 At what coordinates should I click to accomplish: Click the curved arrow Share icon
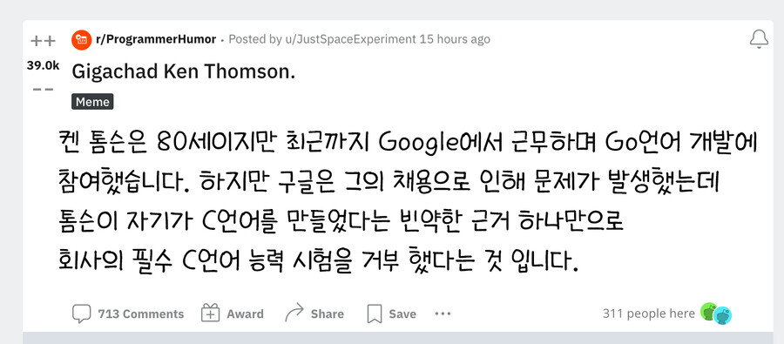pos(294,313)
